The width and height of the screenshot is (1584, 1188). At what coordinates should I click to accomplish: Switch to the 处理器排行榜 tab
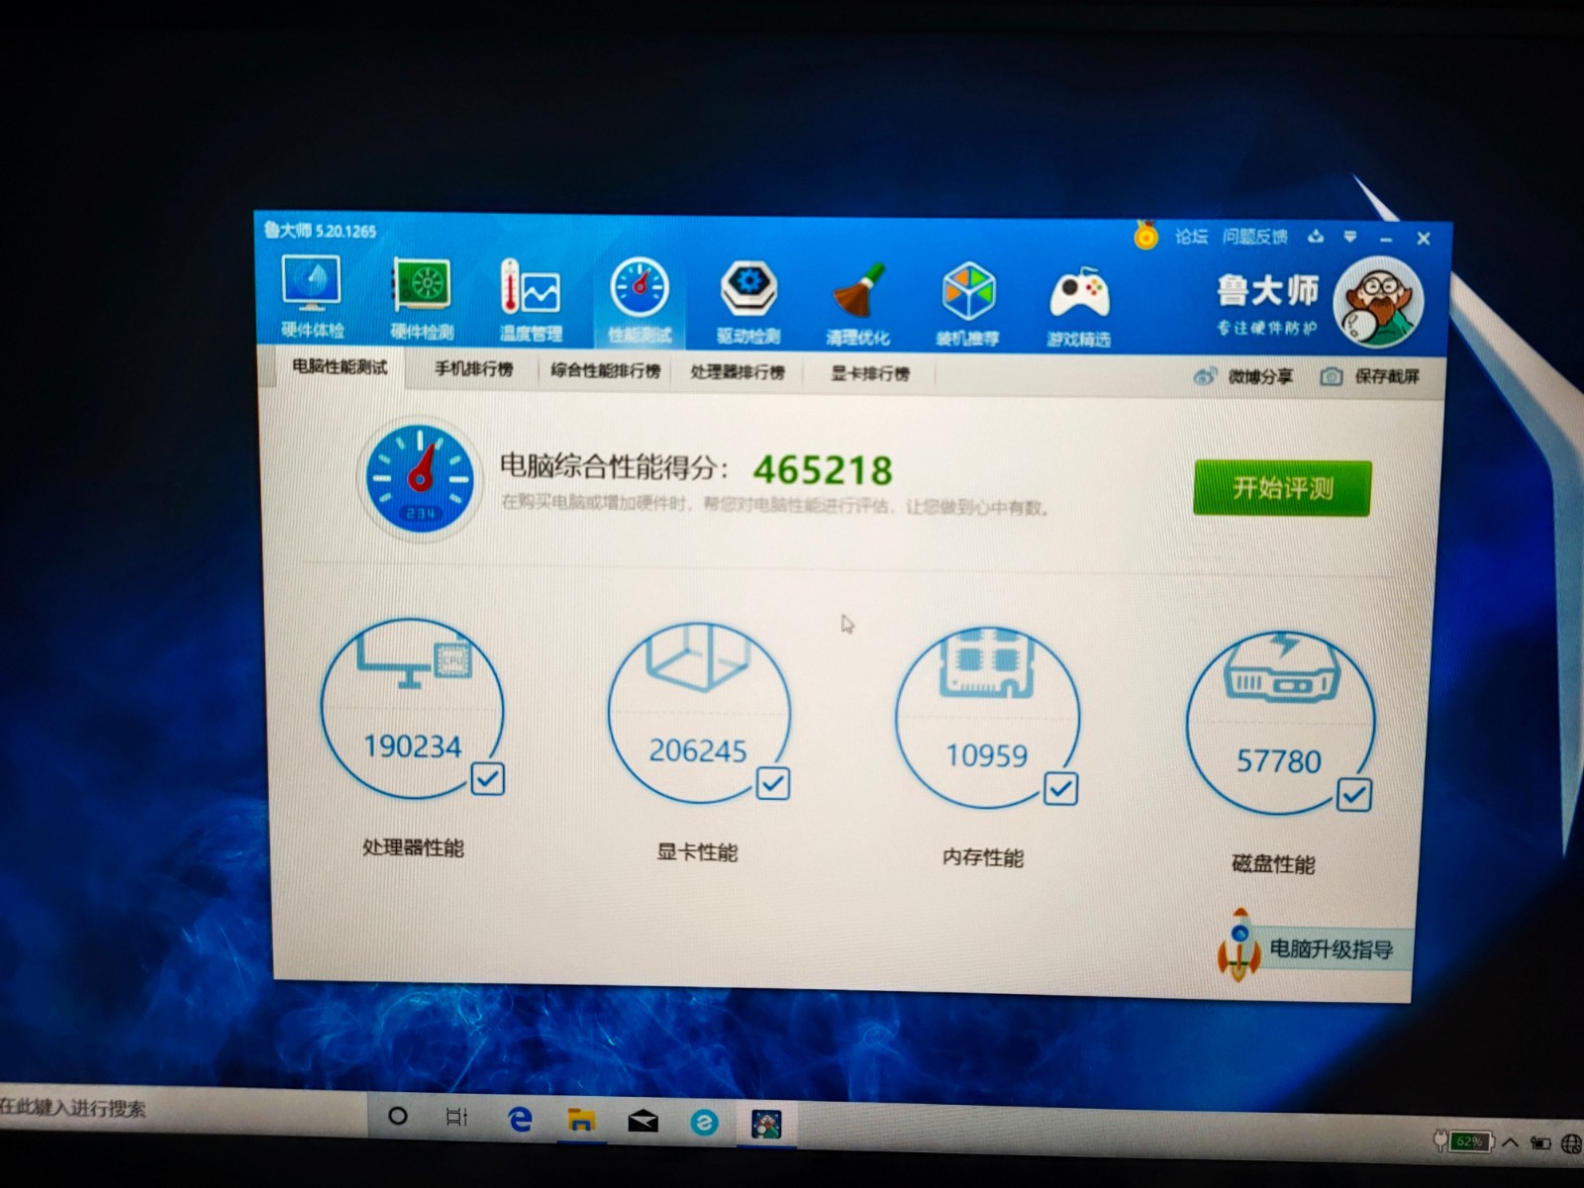pyautogui.click(x=738, y=372)
